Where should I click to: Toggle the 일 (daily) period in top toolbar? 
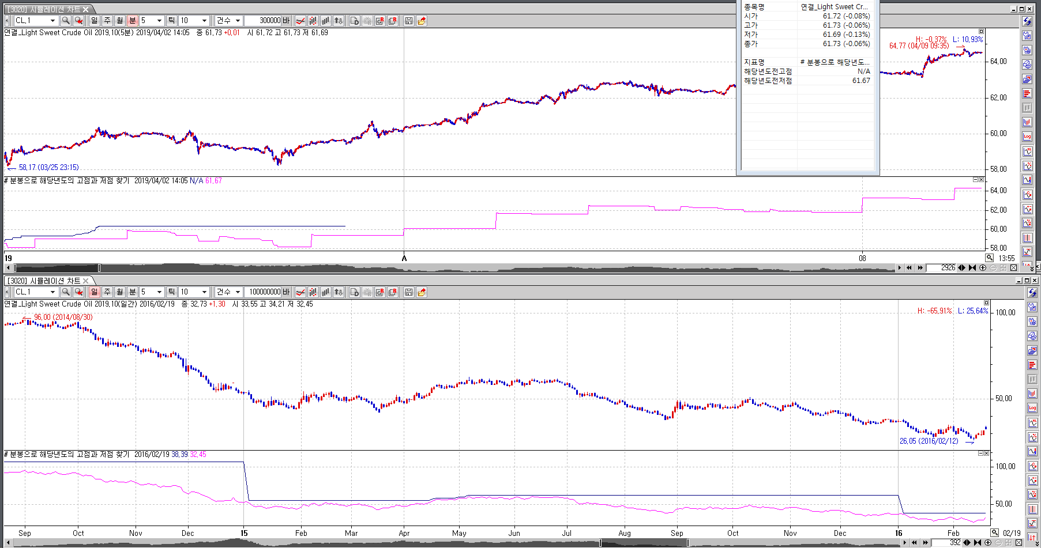(x=94, y=21)
